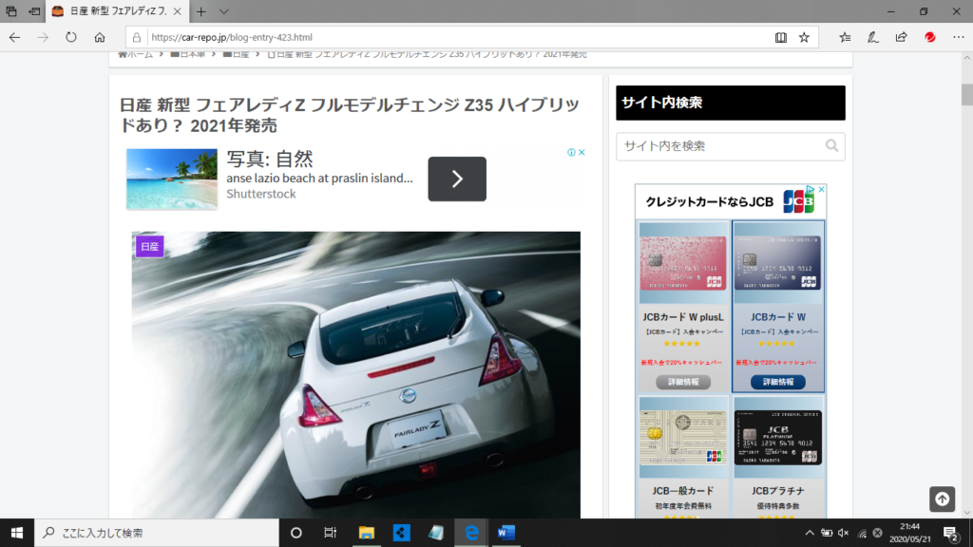The height and width of the screenshot is (547, 973).
Task: Refresh the current page
Action: (71, 37)
